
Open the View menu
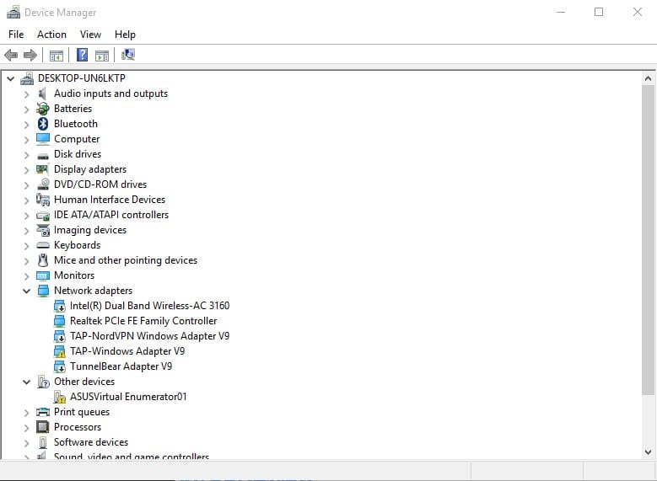click(x=90, y=35)
